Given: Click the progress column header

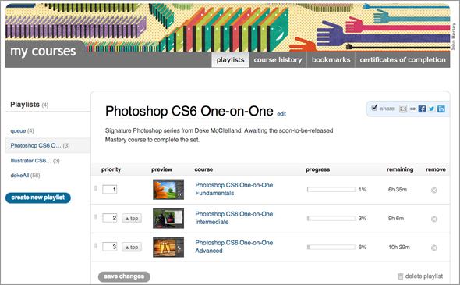Looking at the screenshot, I should pyautogui.click(x=318, y=169).
